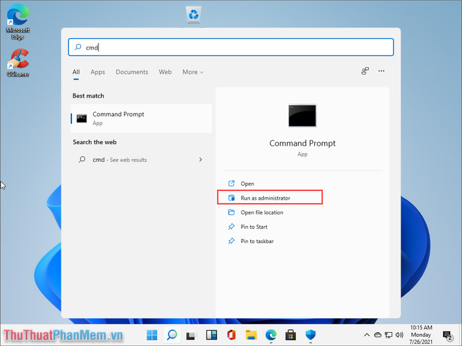This screenshot has height=346, width=462.
Task: Open Windows Security shield on taskbar
Action: point(310,335)
